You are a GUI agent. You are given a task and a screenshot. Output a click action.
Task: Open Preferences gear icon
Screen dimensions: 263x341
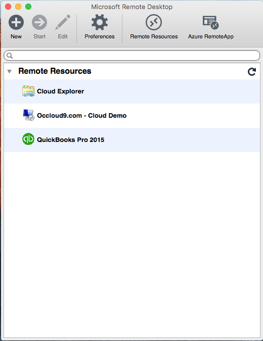[x=100, y=22]
